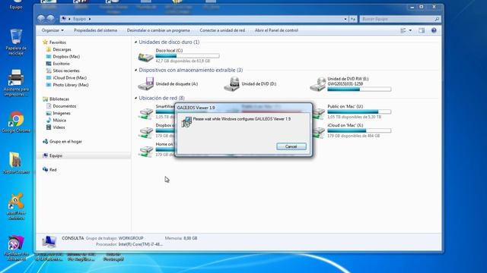Collapse the Unidades de disco duro group
This screenshot has width=487, height=273.
coord(135,42)
